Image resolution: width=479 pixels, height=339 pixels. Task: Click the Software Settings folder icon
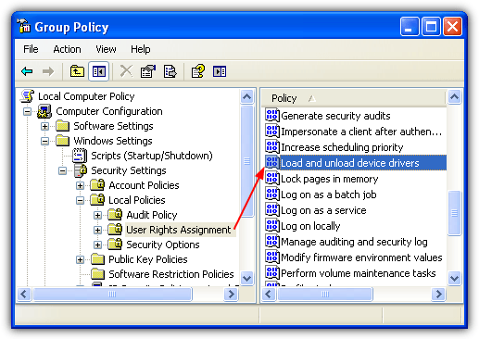pos(63,126)
